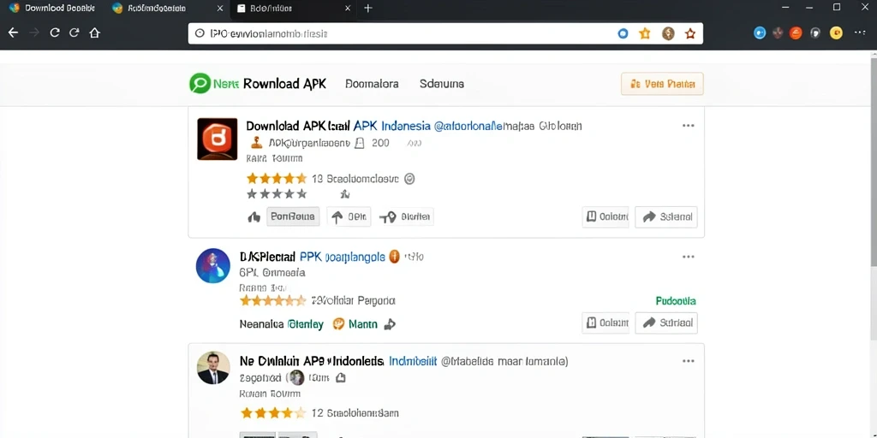Click the up-arrow button in the first card
The image size is (877, 438).
[x=349, y=216]
